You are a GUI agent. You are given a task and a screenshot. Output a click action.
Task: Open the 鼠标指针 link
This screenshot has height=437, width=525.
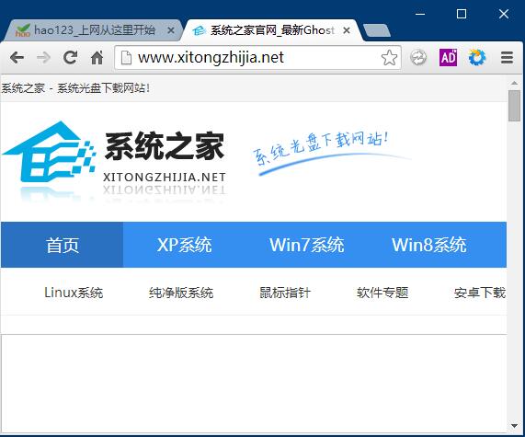(x=285, y=293)
